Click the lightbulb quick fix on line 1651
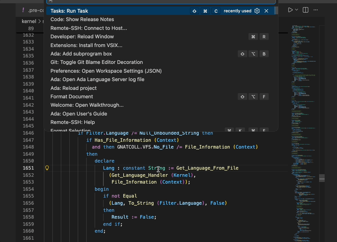Viewport: 337px width, 242px height. click(47, 168)
